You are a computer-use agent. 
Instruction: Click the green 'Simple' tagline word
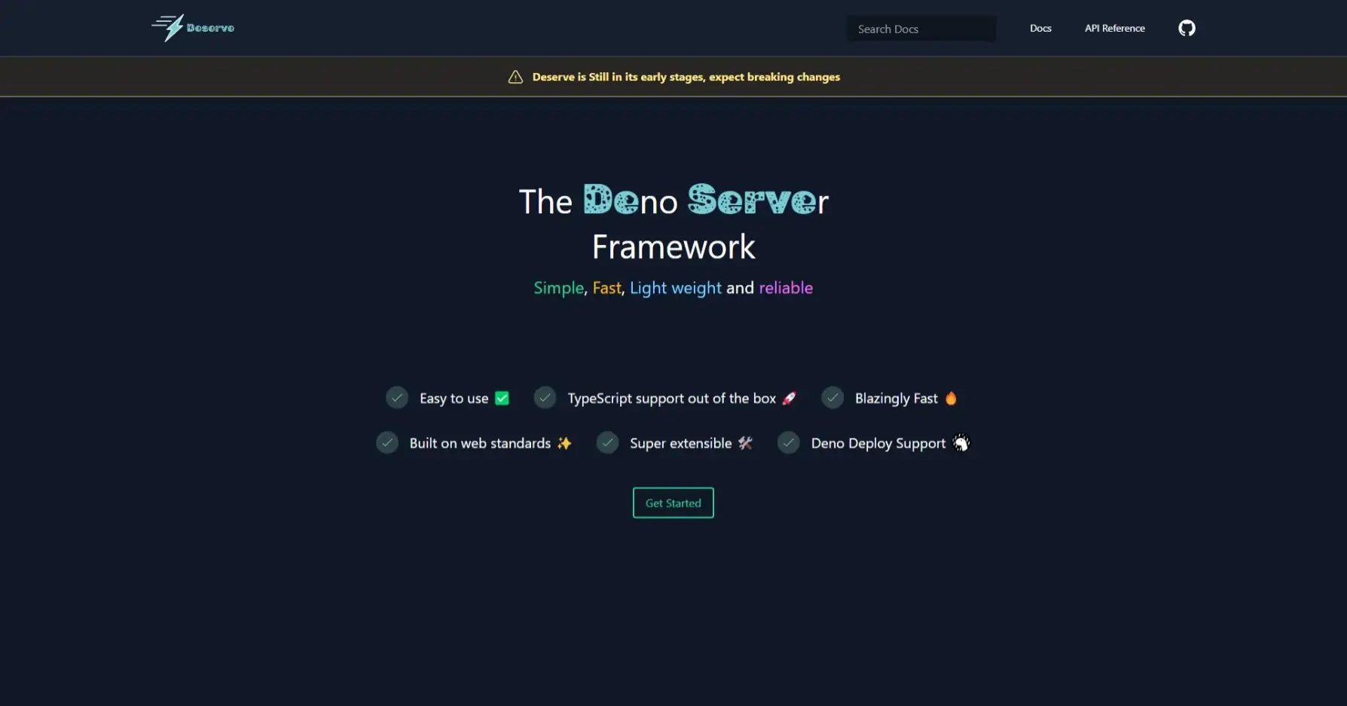click(558, 288)
